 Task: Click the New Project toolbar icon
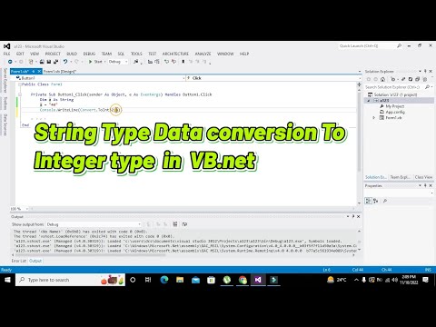(x=31, y=62)
